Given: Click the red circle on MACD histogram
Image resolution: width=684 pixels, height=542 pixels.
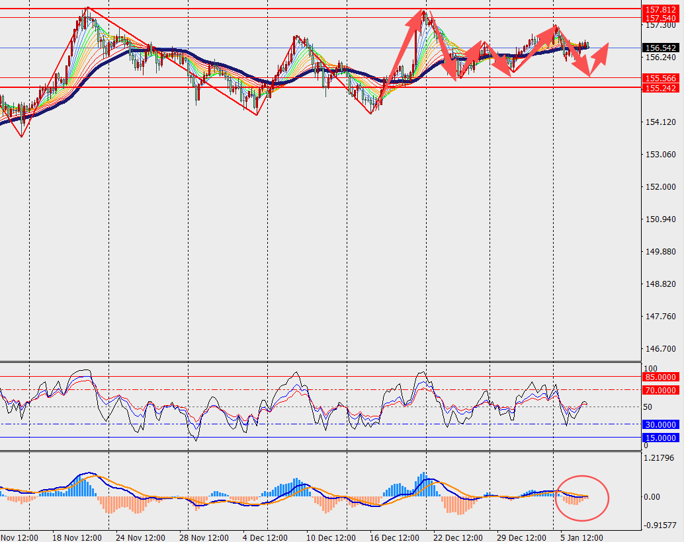Looking at the screenshot, I should [582, 497].
